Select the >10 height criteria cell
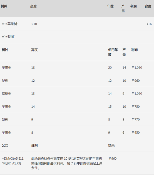154x175 pixels. pos(34,24)
